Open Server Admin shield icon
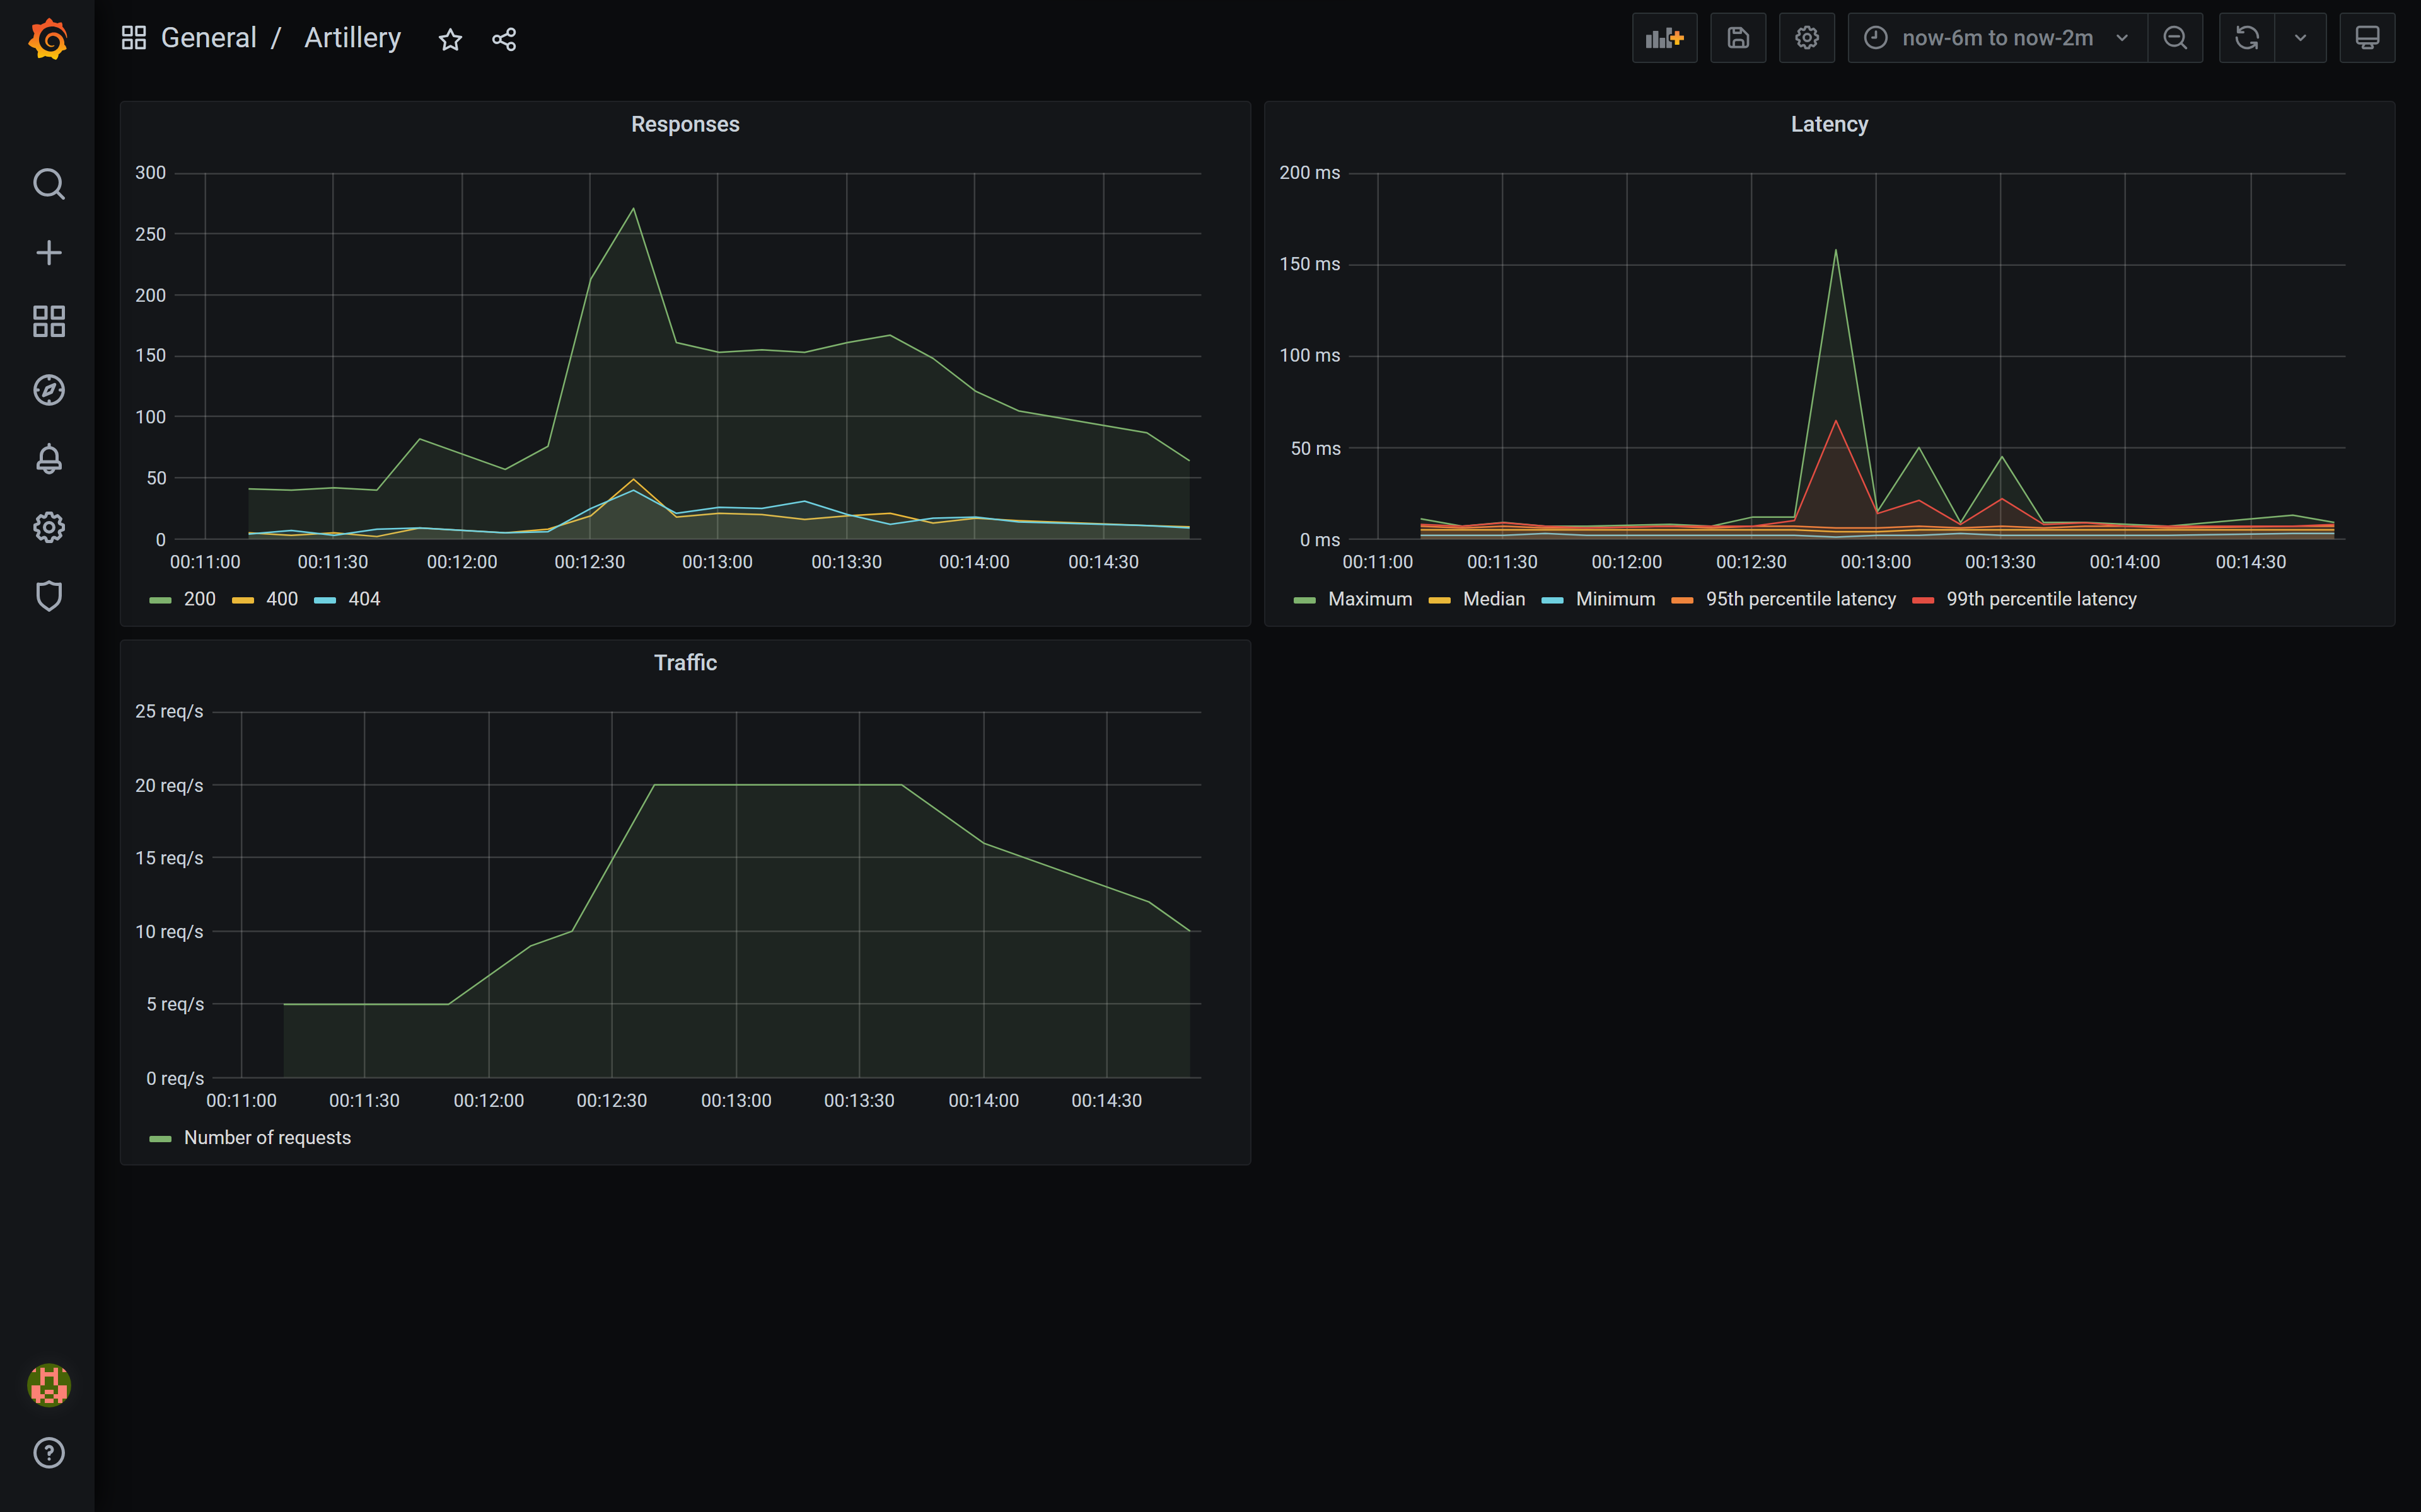2421x1512 pixels. coord(48,596)
